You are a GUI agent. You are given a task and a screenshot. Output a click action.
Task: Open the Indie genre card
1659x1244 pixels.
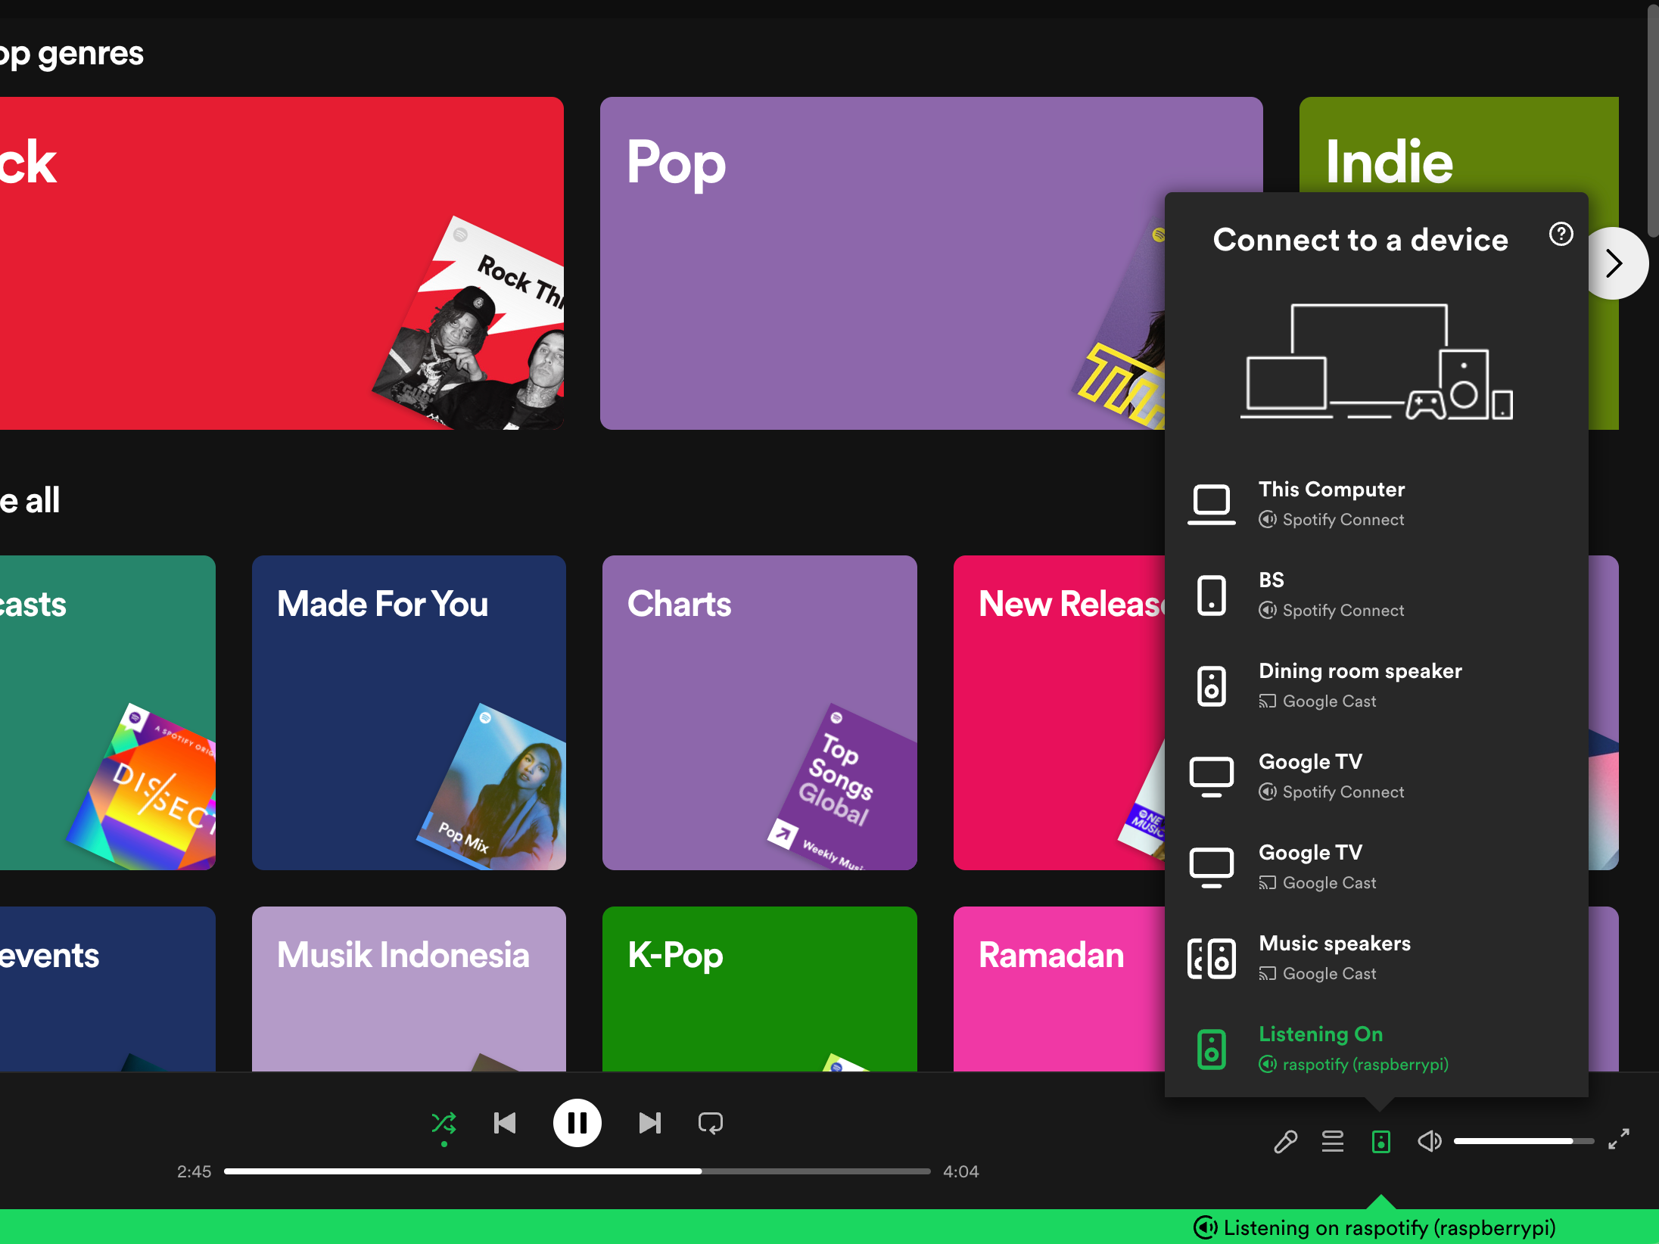(x=1458, y=144)
